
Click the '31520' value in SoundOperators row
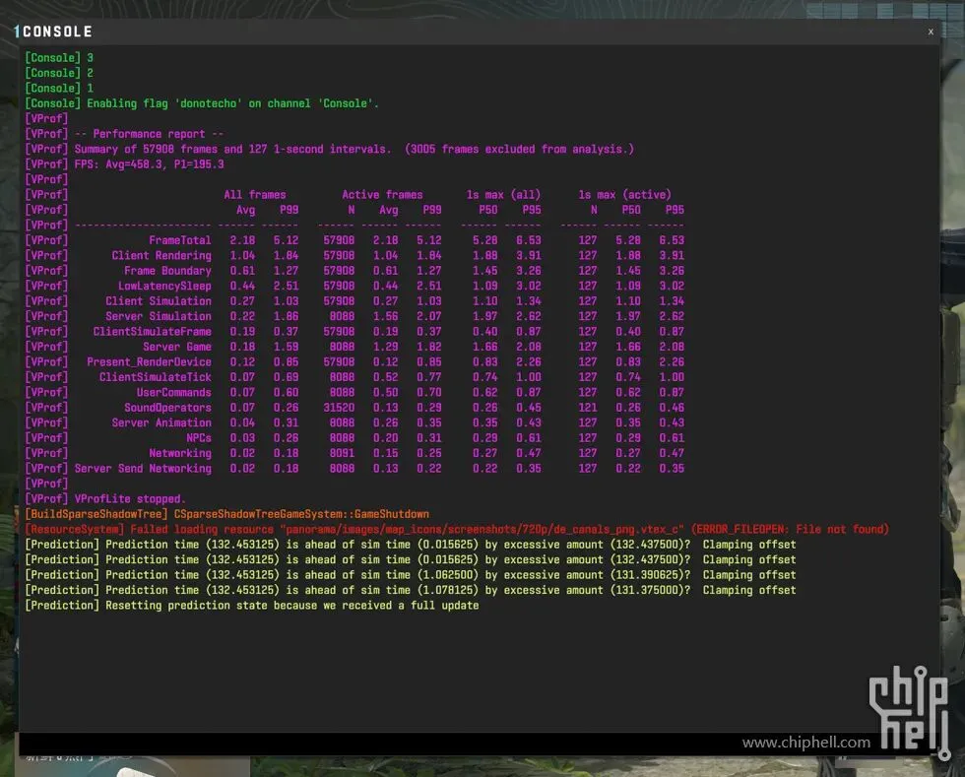tap(339, 408)
